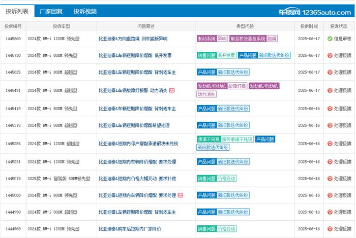Viewport: 356px width, 238px height.
Task: Click the 新旧款迭代纠纷 tag in row 1445284
Action: [x=213, y=148]
